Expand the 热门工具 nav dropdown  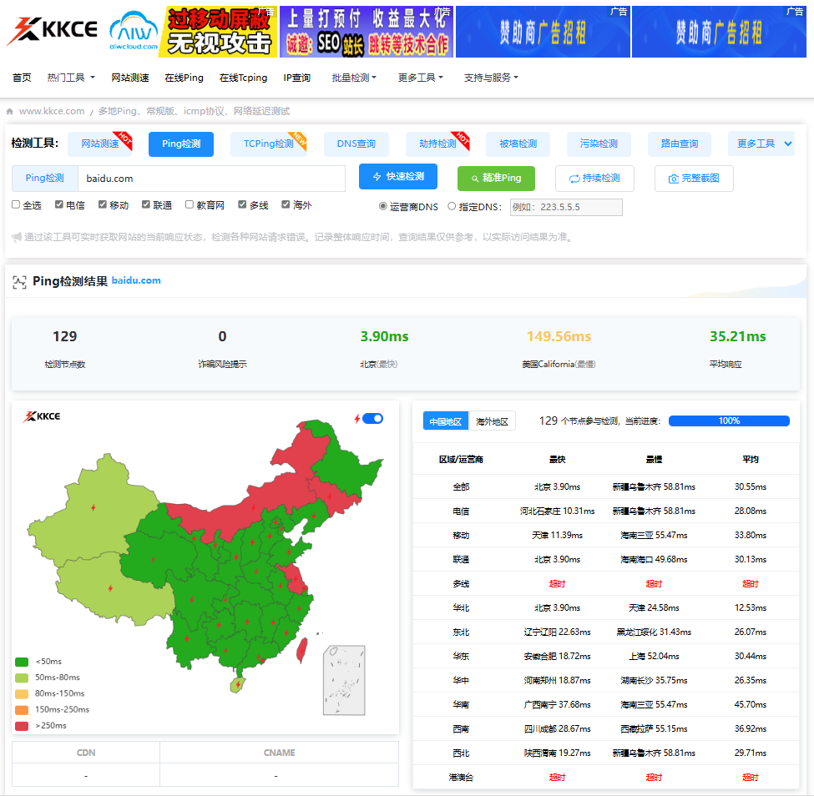71,78
